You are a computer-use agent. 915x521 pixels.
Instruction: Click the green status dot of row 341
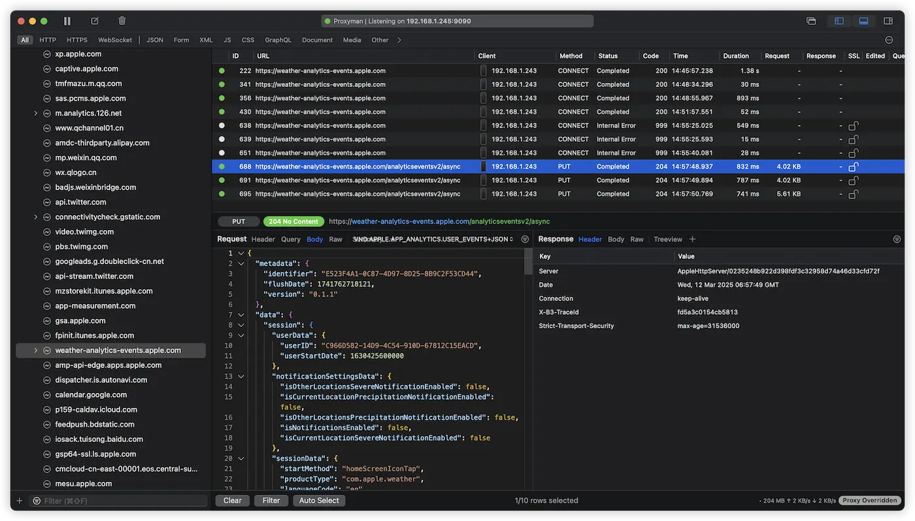pyautogui.click(x=222, y=84)
